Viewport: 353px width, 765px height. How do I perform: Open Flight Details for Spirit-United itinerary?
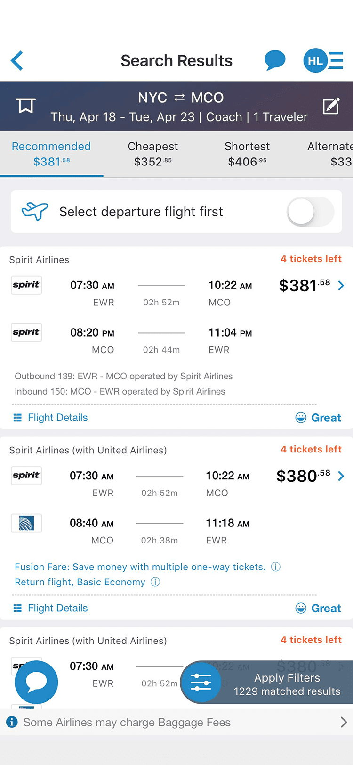[50, 608]
